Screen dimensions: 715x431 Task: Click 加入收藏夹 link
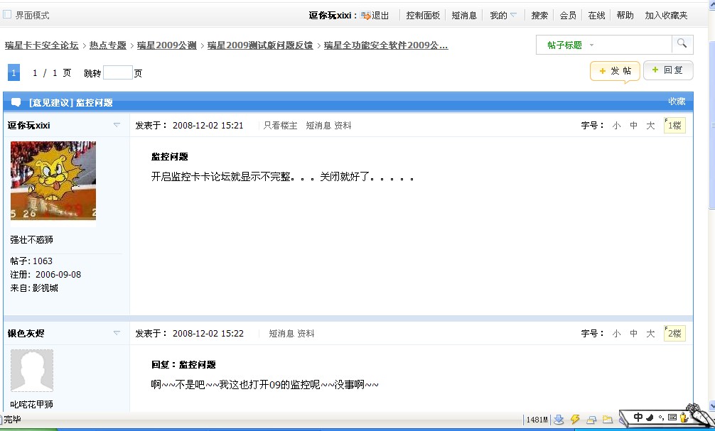[x=666, y=16]
